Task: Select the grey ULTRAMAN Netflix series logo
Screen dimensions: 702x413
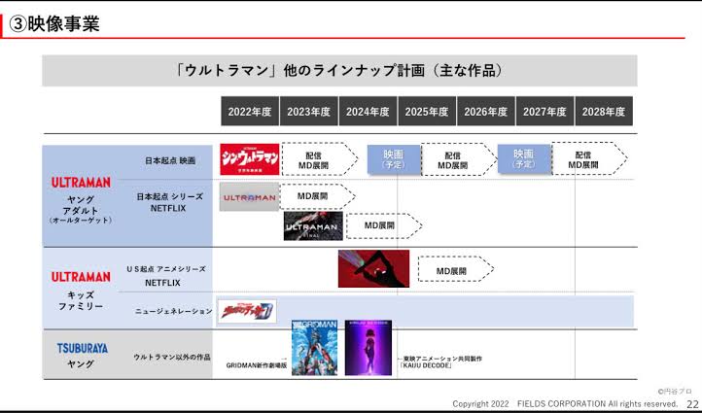Action: (249, 196)
